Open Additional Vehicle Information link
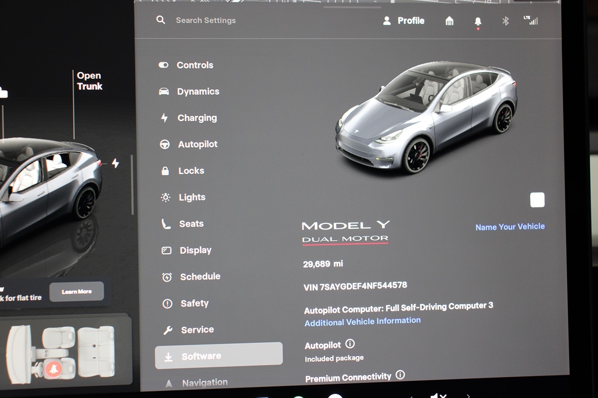The width and height of the screenshot is (598, 398). click(362, 321)
